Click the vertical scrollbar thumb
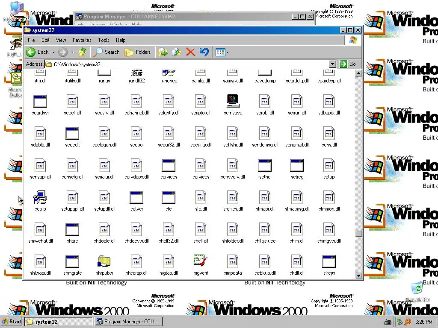Viewport: 438px width, 328px height. coord(359,234)
